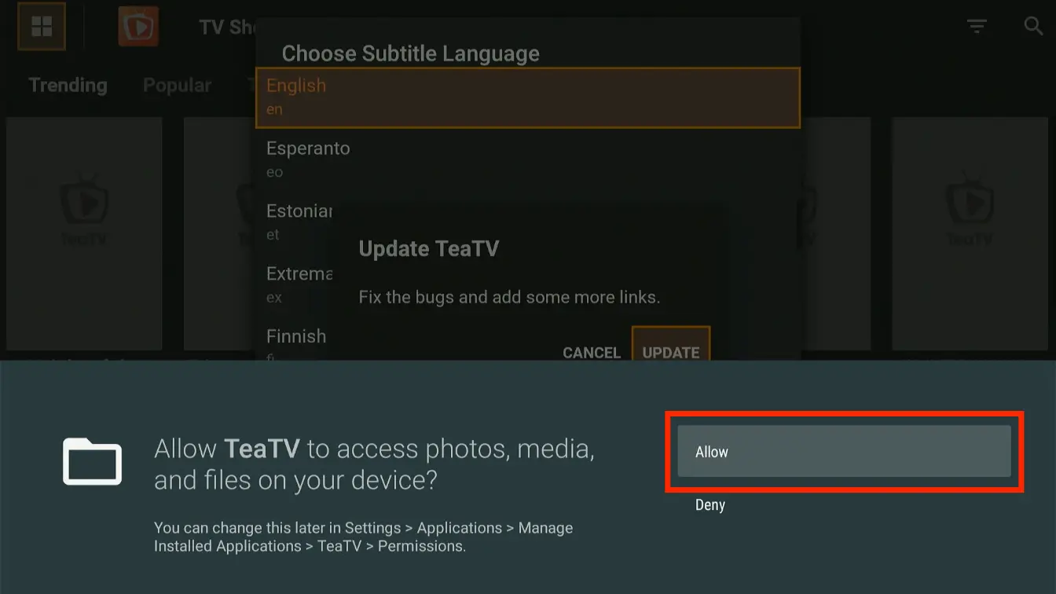Switch to the Popular tab
Viewport: 1056px width, 594px height.
pos(177,85)
